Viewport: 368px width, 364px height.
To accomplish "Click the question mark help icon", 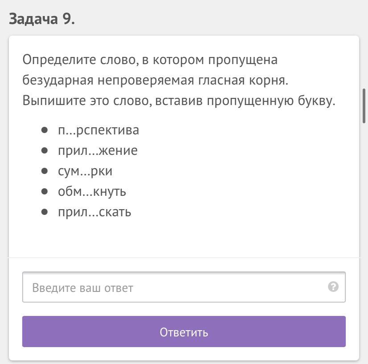I will click(x=333, y=287).
